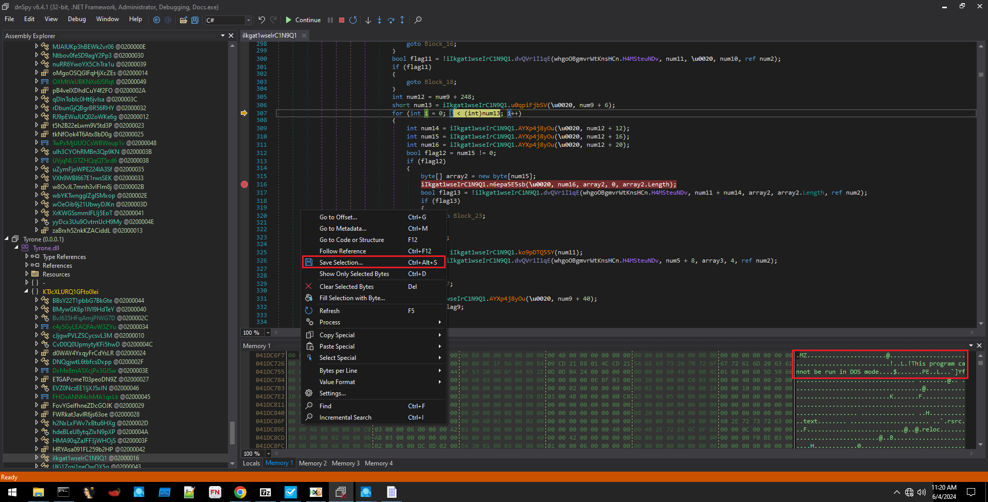Open the 100% zoom dropdown in hex view

268,454
